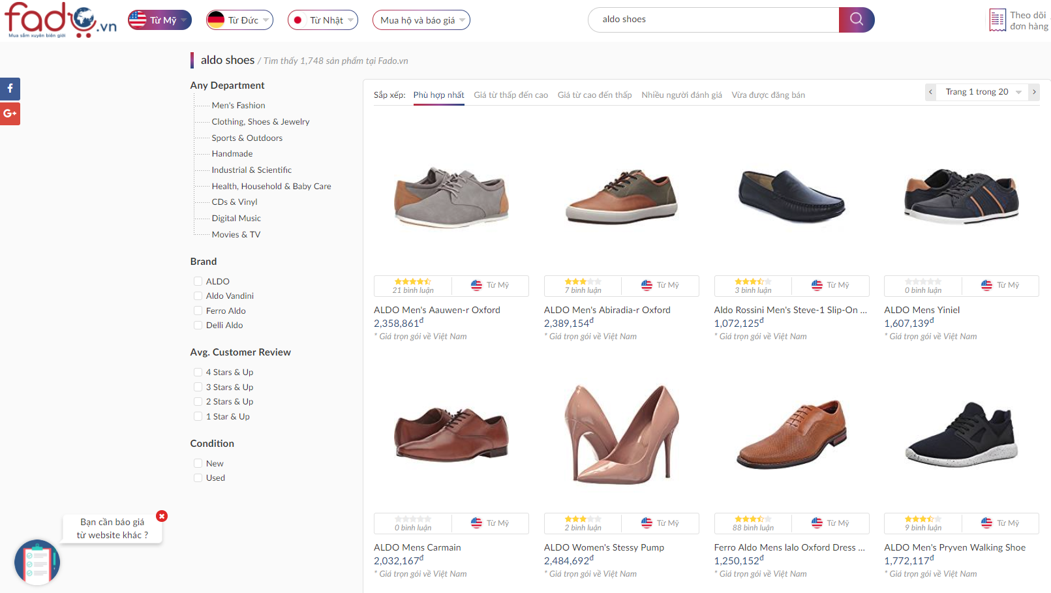
Task: Click the aldo shoes search field
Action: (714, 20)
